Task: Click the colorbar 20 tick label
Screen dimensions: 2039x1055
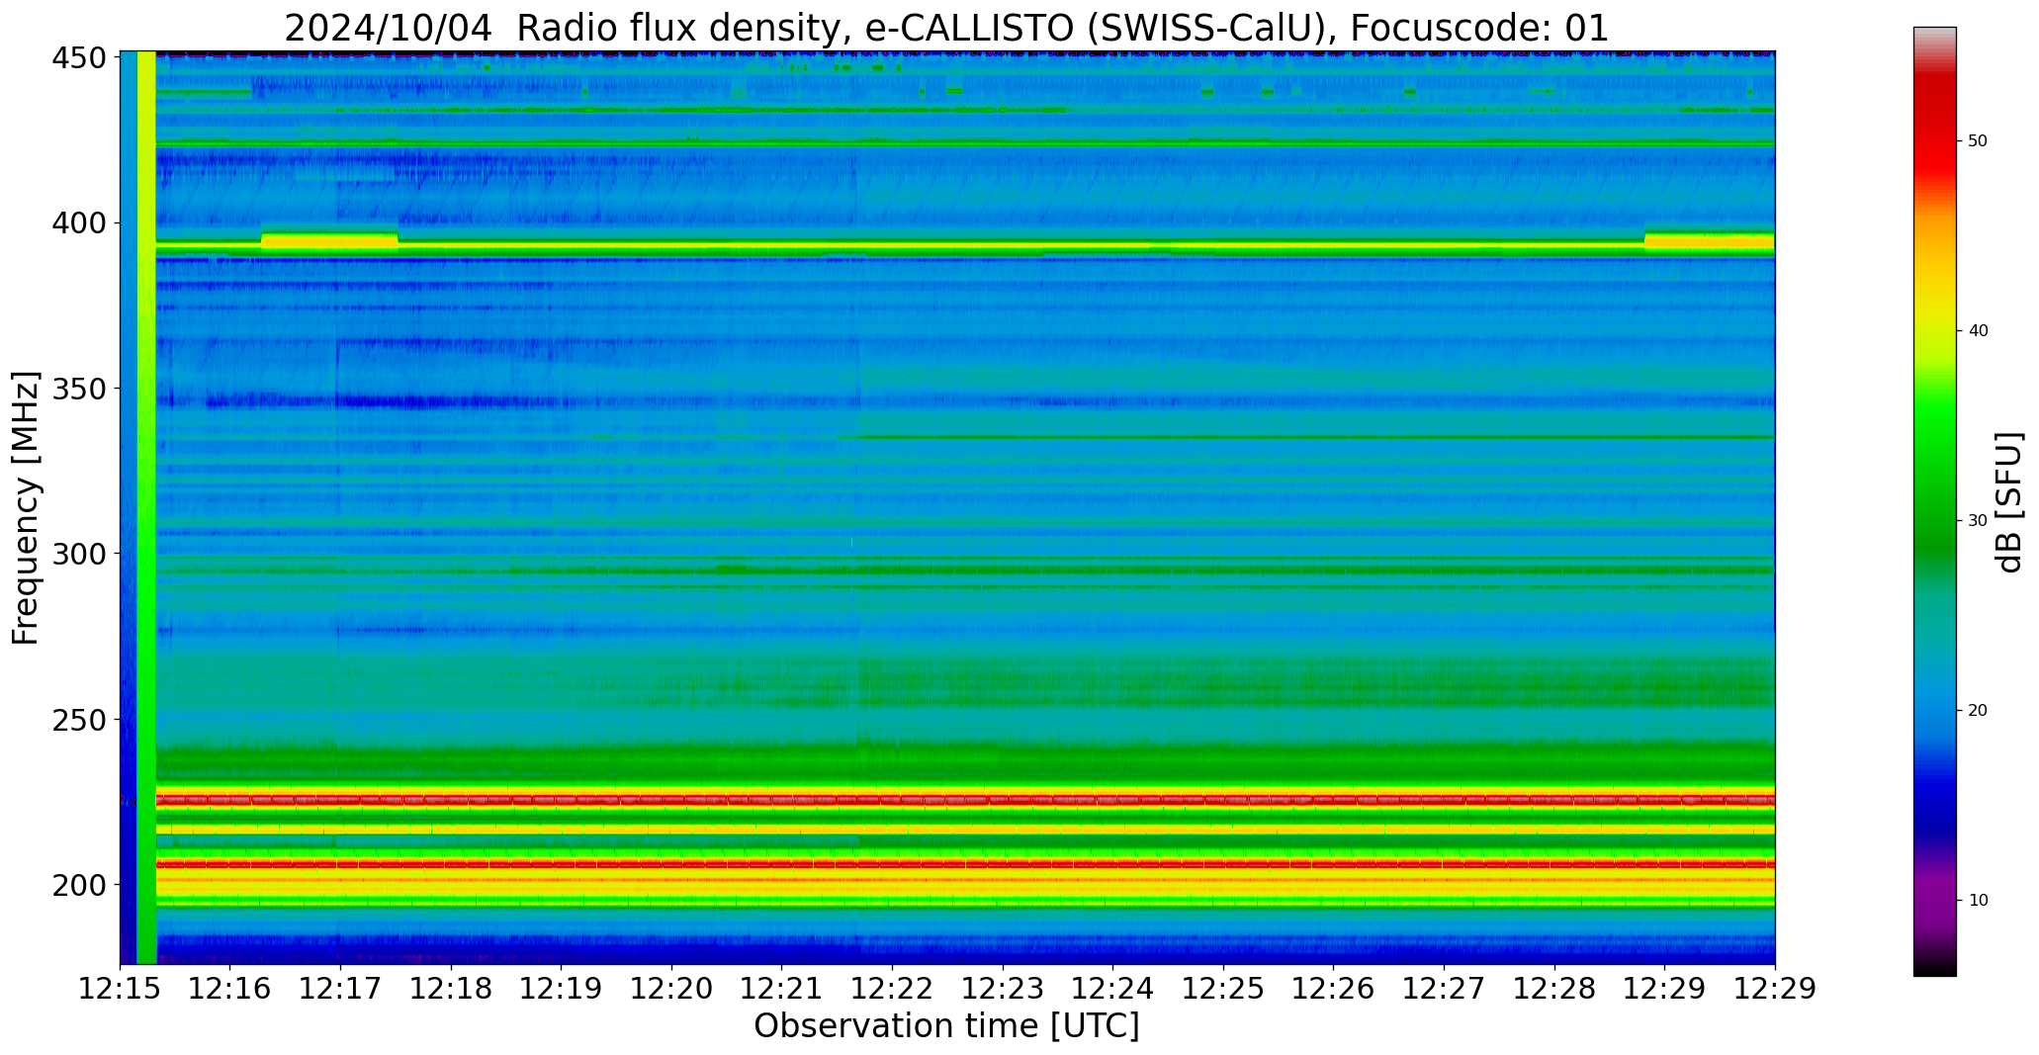Action: pyautogui.click(x=1978, y=711)
